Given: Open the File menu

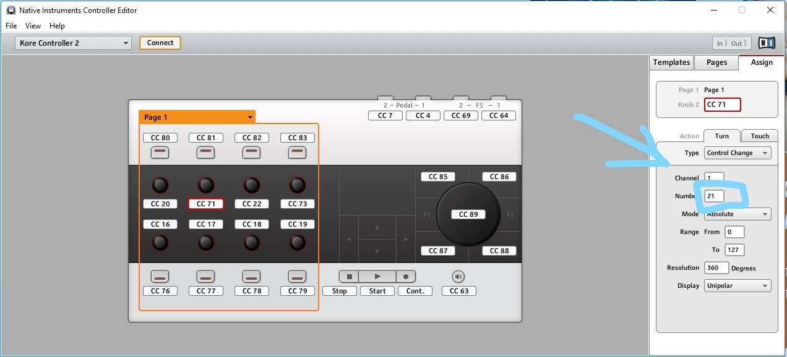Looking at the screenshot, I should [11, 26].
